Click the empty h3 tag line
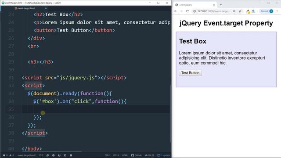This screenshot has width=281, height=158. [41, 62]
